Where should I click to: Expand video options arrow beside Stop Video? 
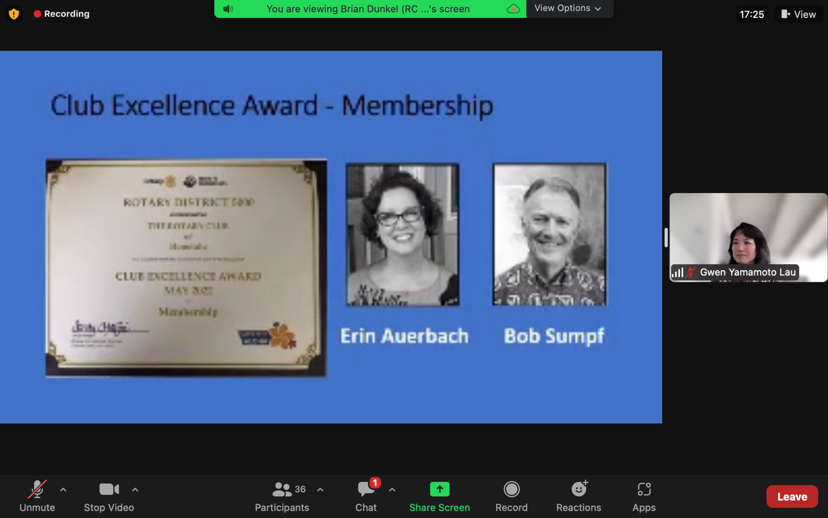135,490
